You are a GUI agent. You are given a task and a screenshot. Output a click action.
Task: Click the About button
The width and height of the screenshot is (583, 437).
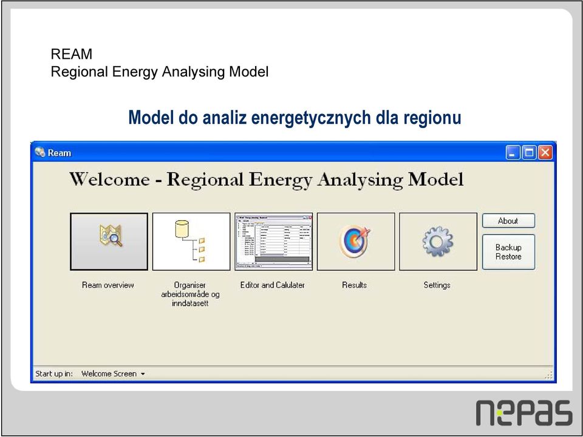tap(508, 221)
